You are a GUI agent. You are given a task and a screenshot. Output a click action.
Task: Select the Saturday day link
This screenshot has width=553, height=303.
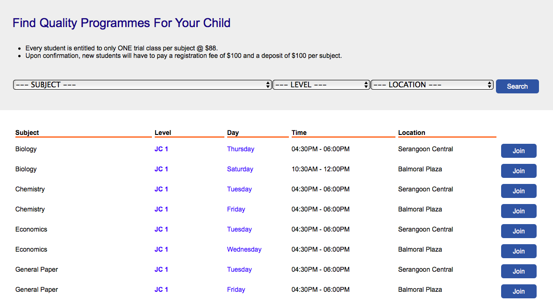(x=240, y=169)
